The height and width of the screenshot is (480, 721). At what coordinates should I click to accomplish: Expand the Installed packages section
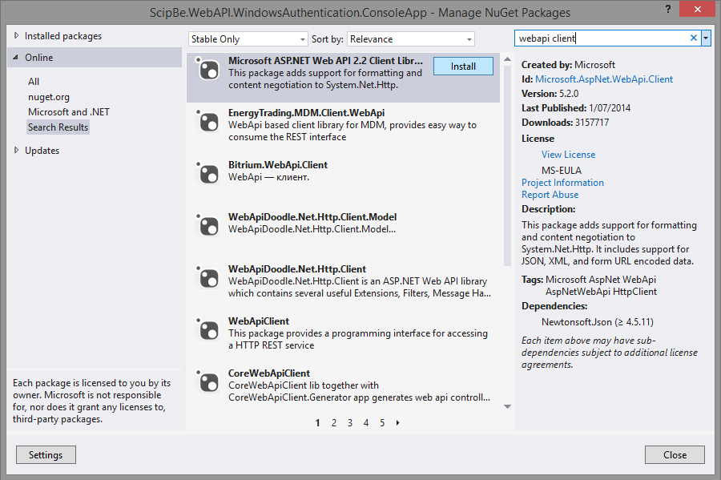(x=17, y=35)
